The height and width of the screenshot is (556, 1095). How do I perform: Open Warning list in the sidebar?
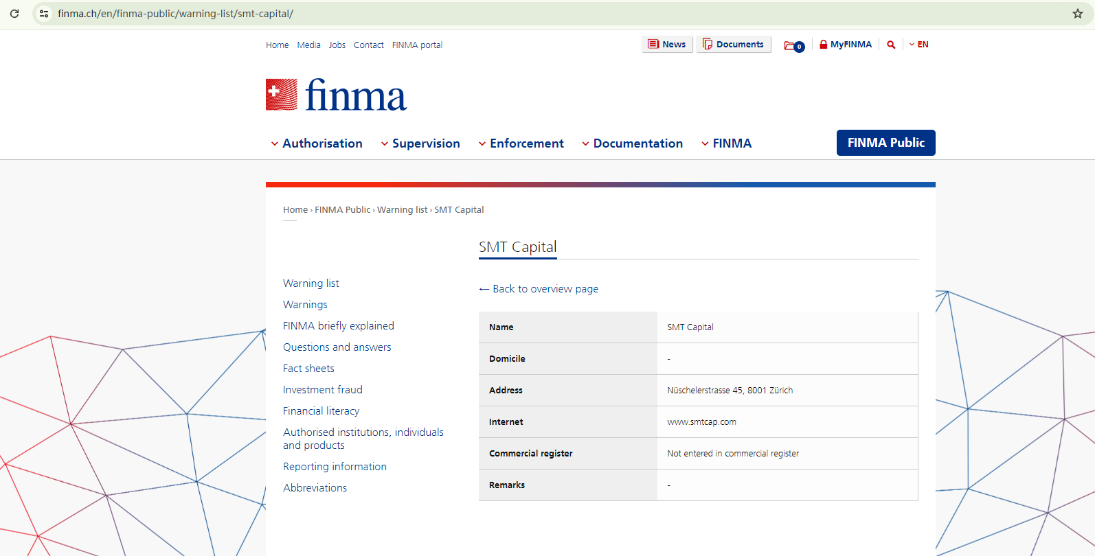(x=311, y=283)
